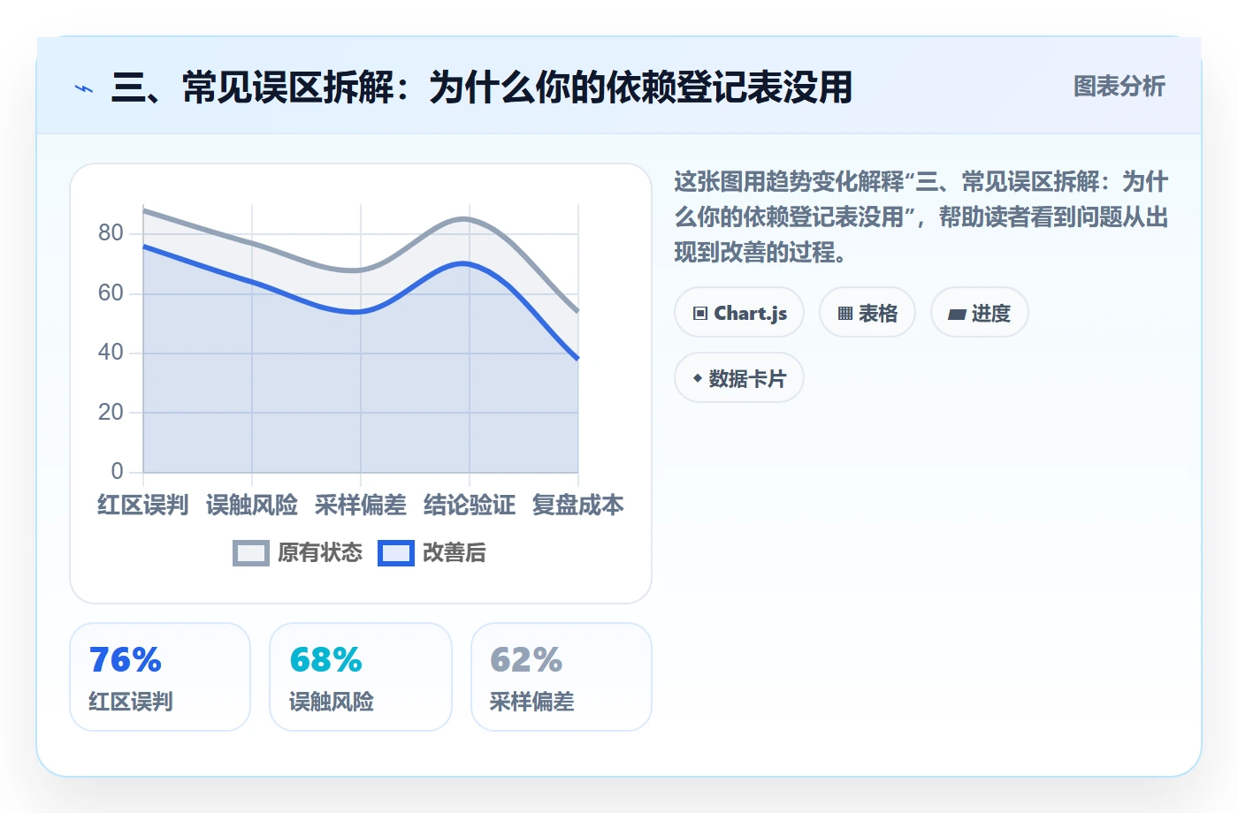Open the 62% 采样偏差 stat card
The width and height of the screenshot is (1238, 813).
(x=562, y=678)
